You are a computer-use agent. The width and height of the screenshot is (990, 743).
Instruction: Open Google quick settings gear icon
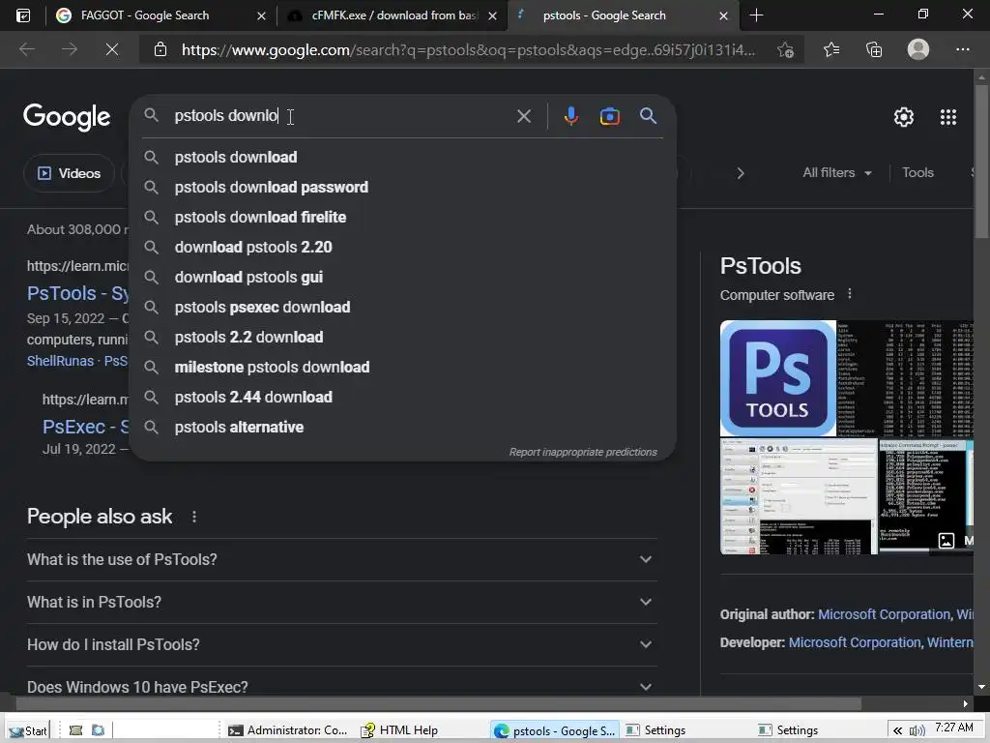click(904, 117)
